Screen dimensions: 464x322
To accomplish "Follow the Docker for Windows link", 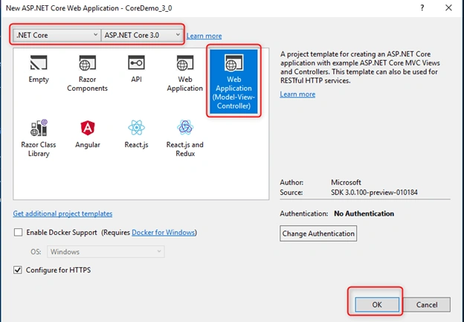I will point(164,232).
